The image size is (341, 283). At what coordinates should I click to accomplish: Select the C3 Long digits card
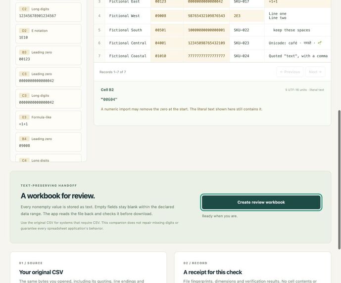pyautogui.click(x=49, y=99)
